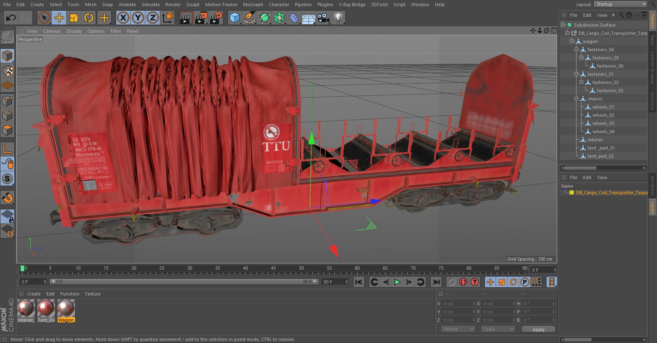
Task: Toggle Z axis lock
Action: pos(153,18)
